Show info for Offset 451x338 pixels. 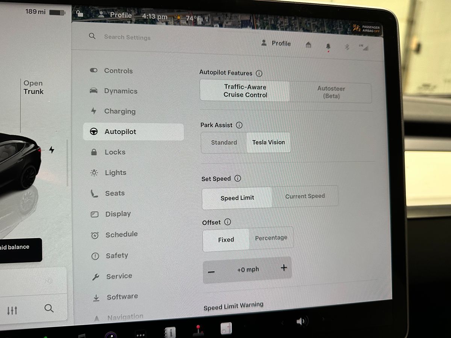point(227,222)
